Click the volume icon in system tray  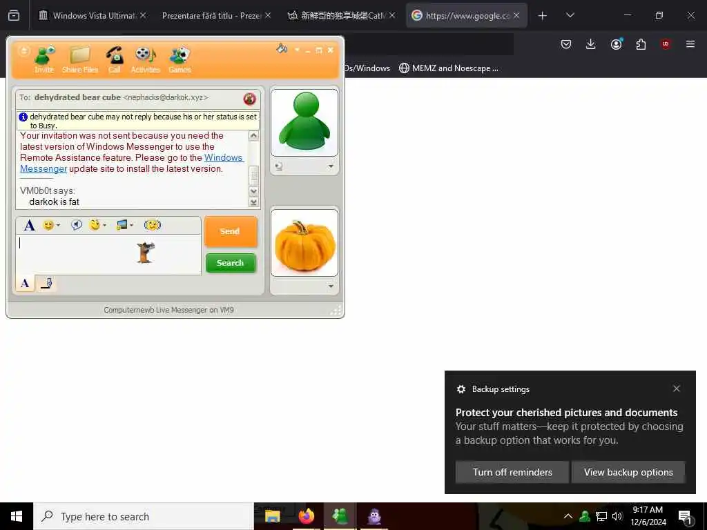[x=617, y=516]
